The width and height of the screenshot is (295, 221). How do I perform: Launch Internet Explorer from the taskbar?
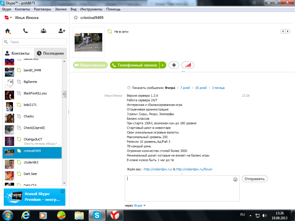(x=26, y=215)
